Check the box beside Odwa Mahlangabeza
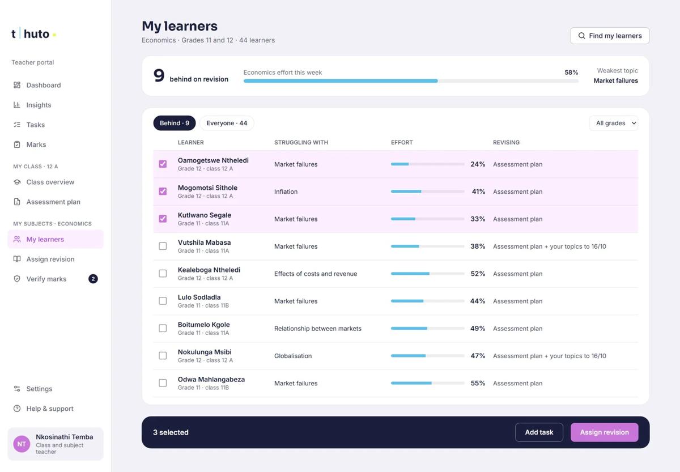Image resolution: width=680 pixels, height=472 pixels. [163, 383]
